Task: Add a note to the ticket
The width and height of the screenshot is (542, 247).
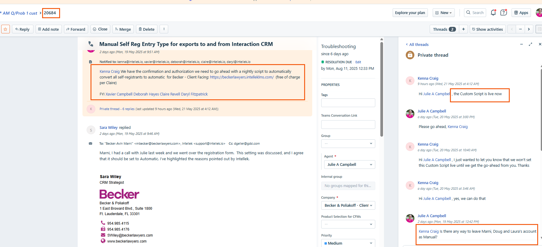Action: (48, 29)
